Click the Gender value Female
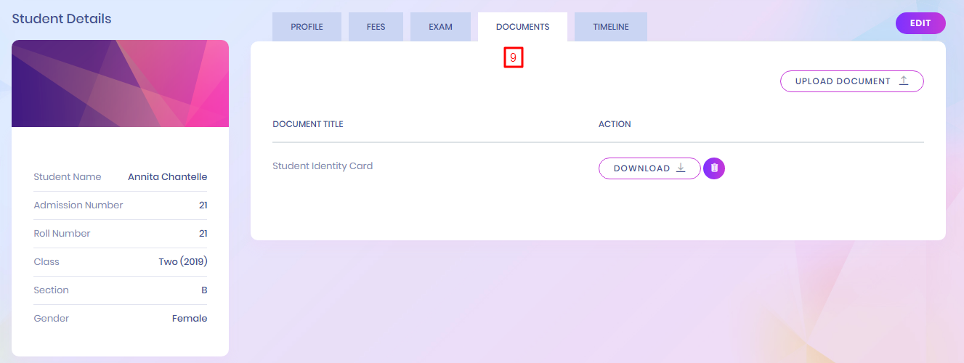 [x=190, y=318]
